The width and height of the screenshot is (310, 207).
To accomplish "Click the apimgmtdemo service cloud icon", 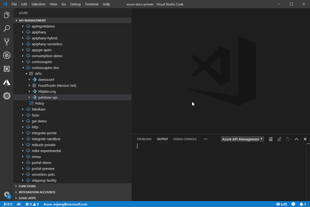I will pos(28,26).
